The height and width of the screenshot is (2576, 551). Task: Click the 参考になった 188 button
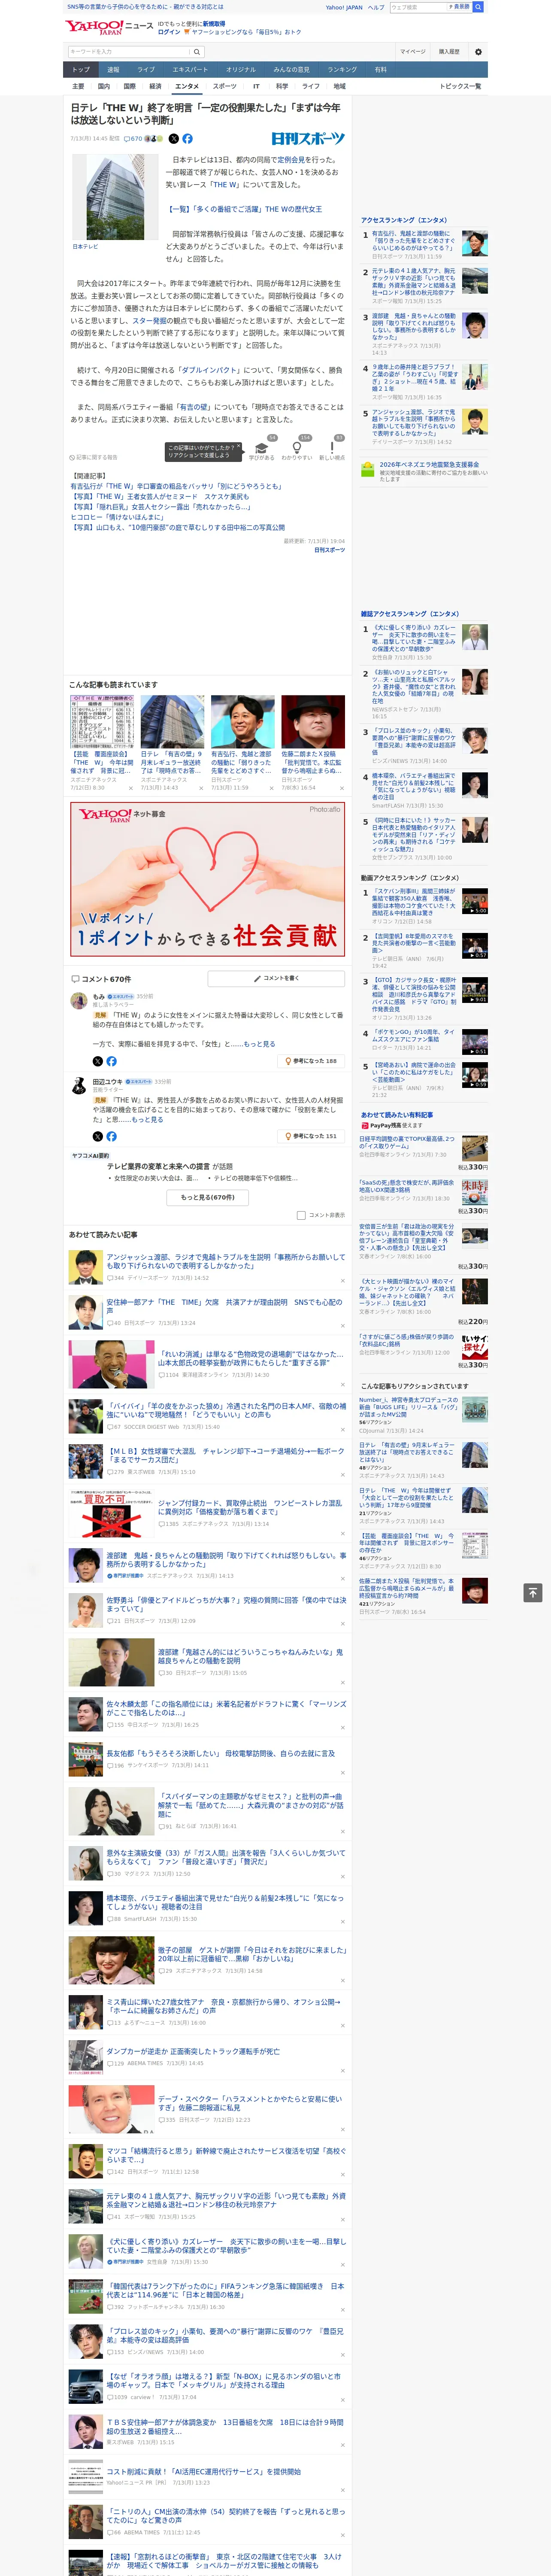(x=311, y=1061)
